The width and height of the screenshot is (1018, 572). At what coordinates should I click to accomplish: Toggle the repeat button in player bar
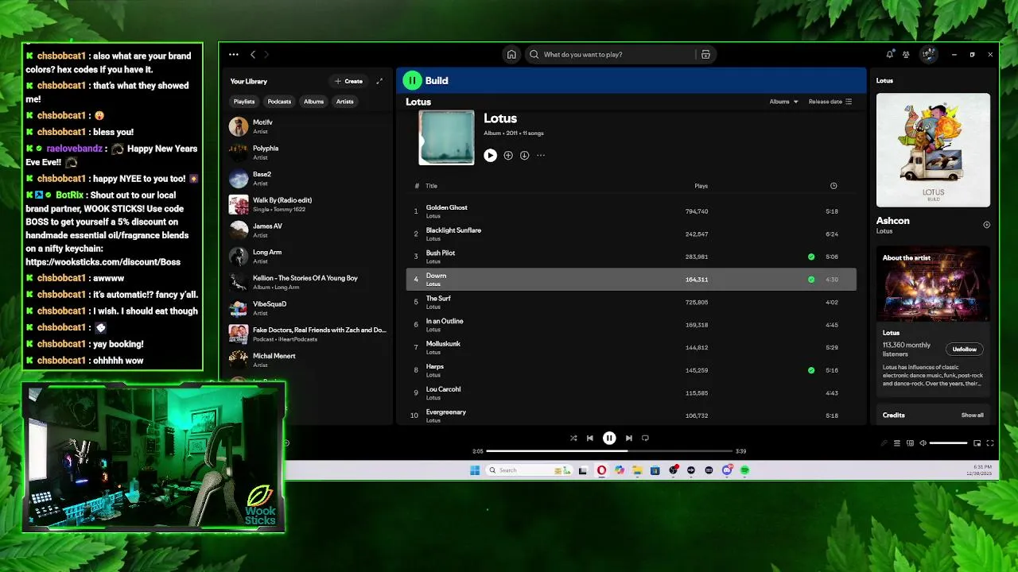(x=645, y=438)
